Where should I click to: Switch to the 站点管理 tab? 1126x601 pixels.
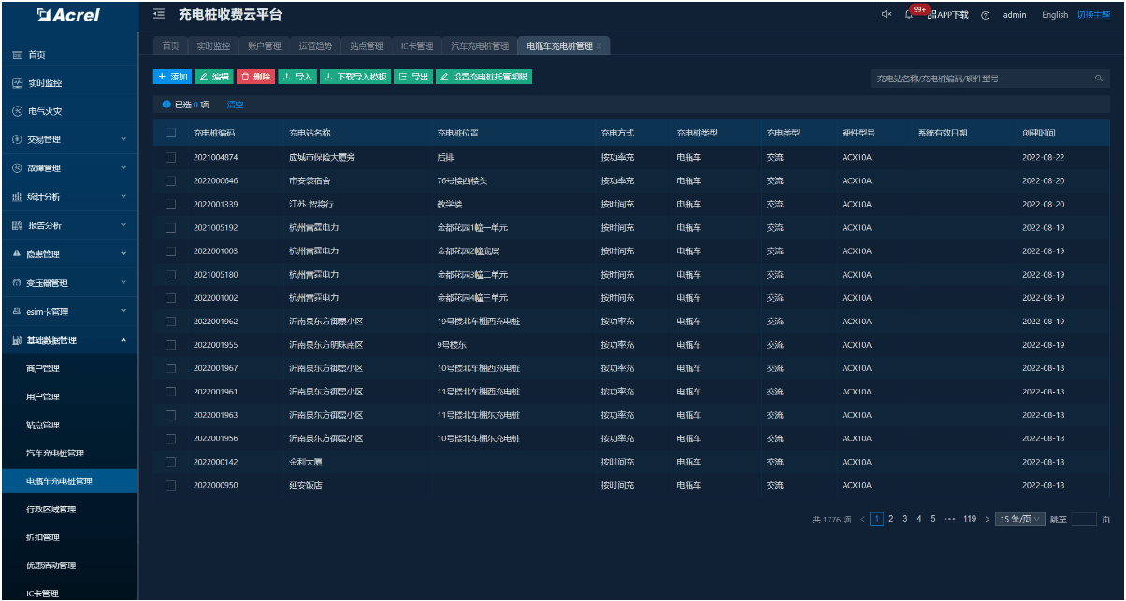click(x=366, y=46)
